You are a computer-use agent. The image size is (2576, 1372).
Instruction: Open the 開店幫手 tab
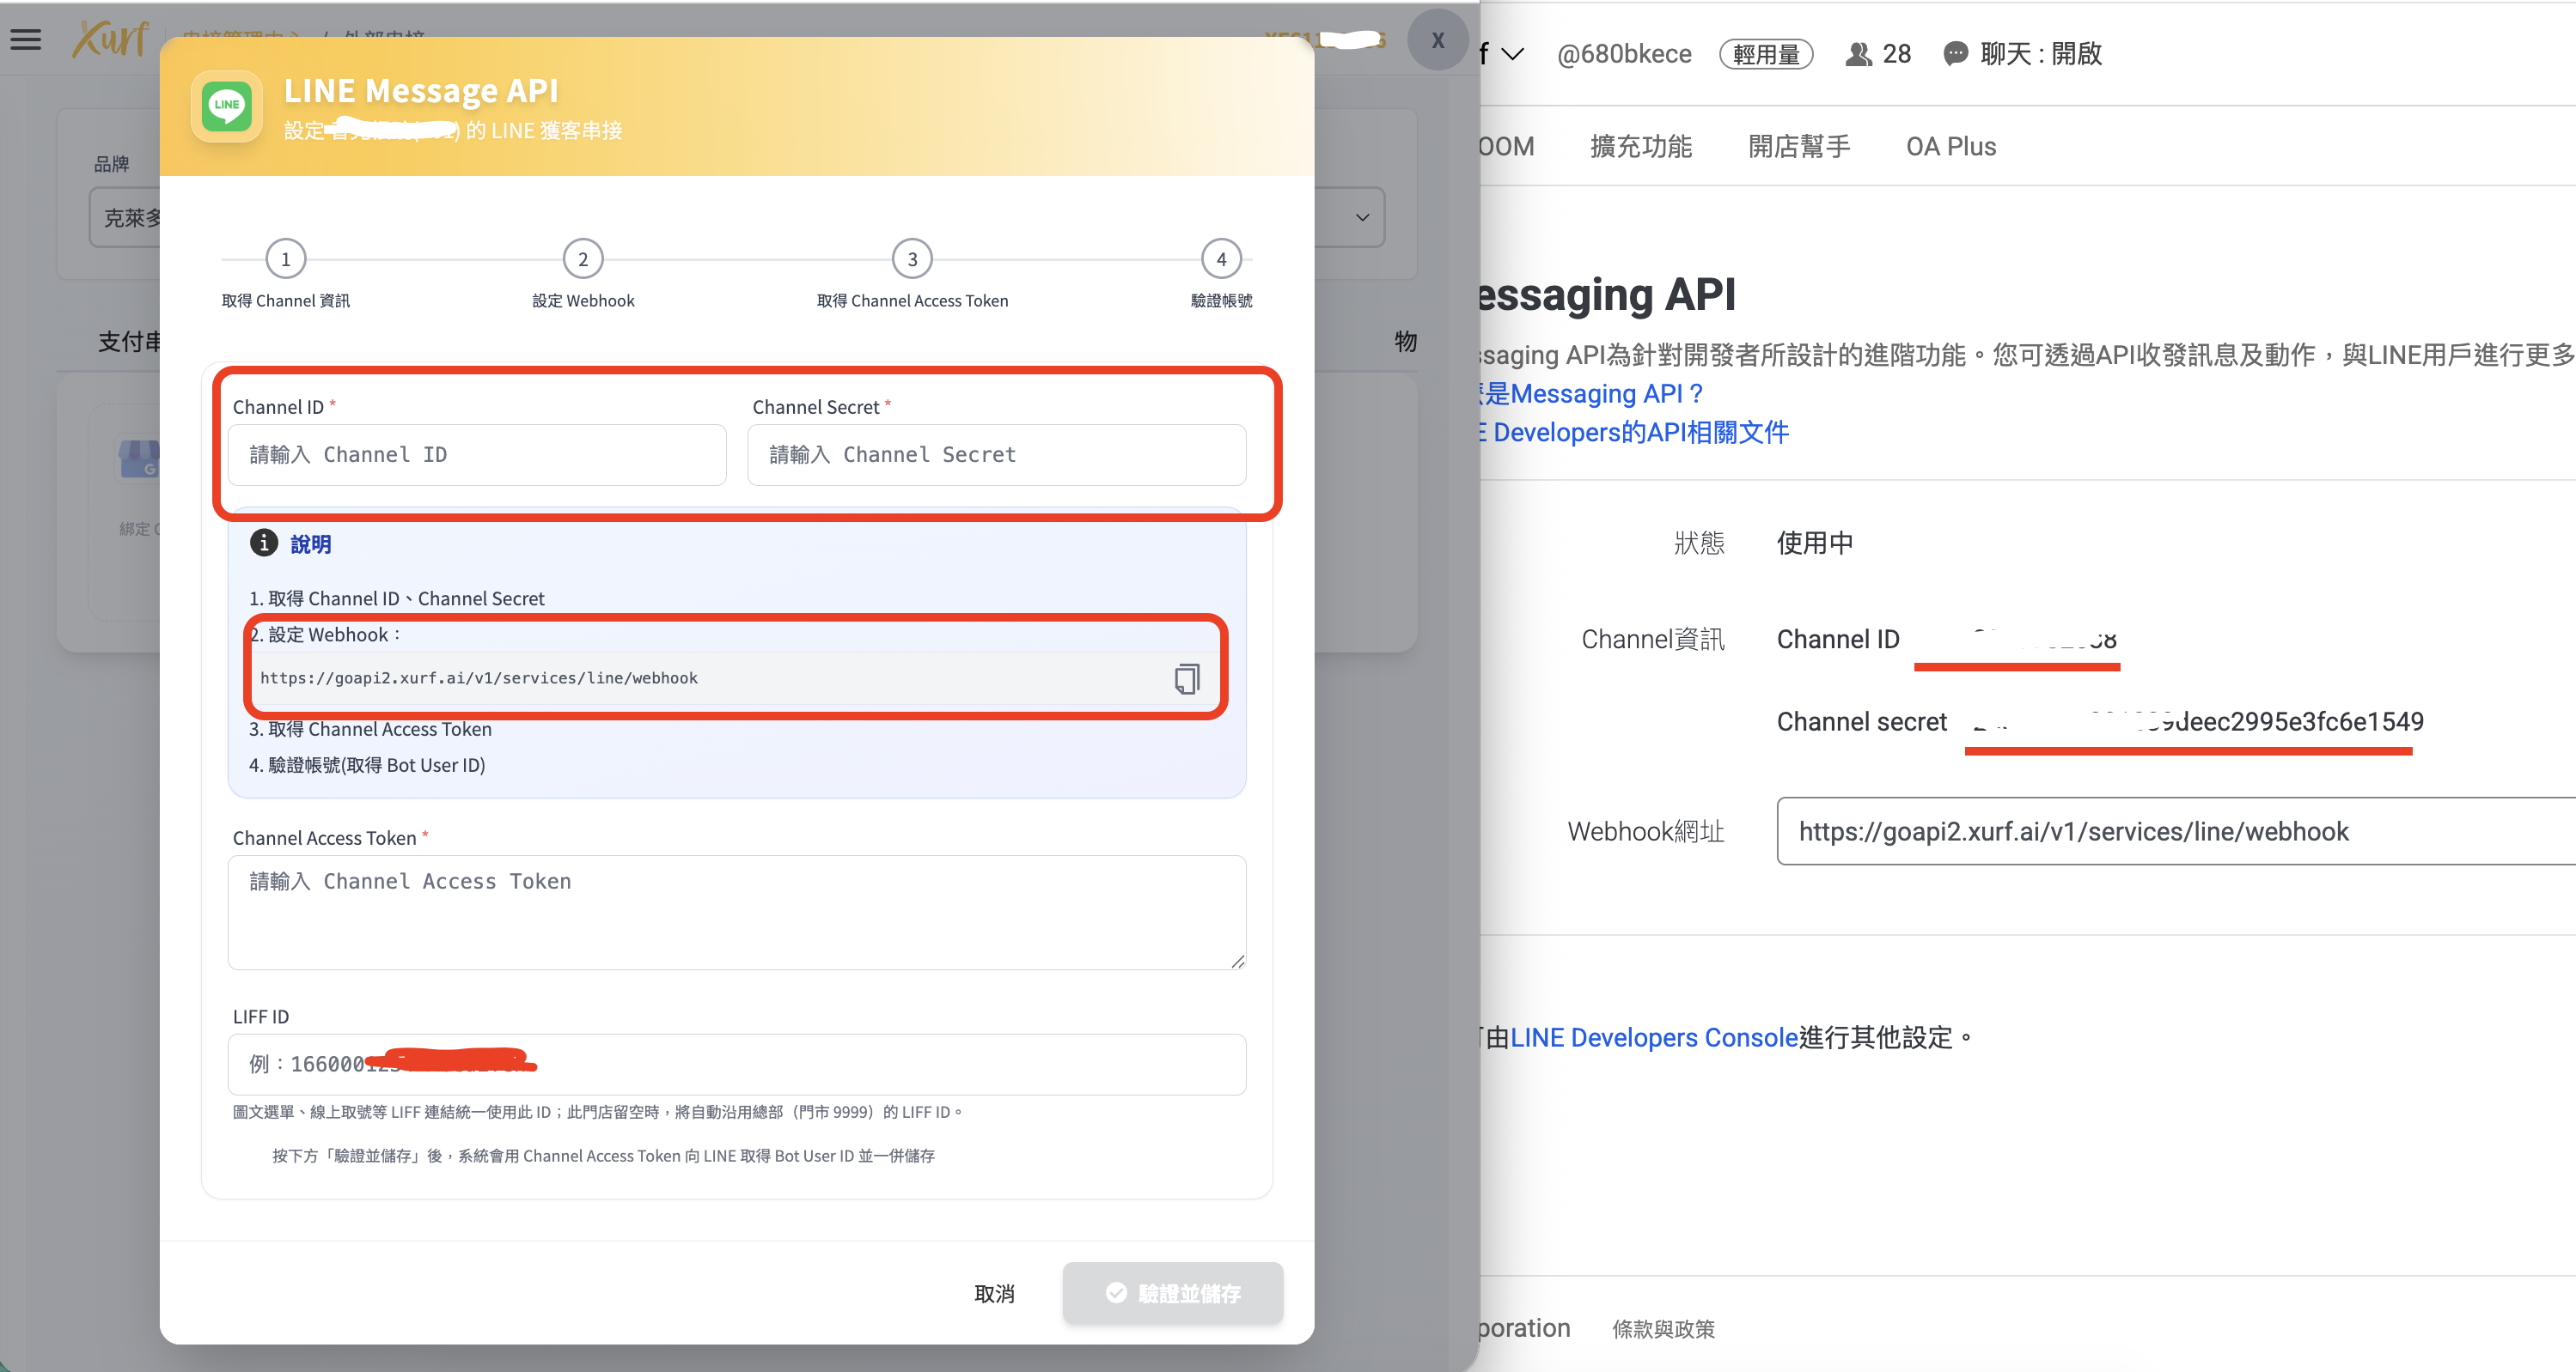1799,146
